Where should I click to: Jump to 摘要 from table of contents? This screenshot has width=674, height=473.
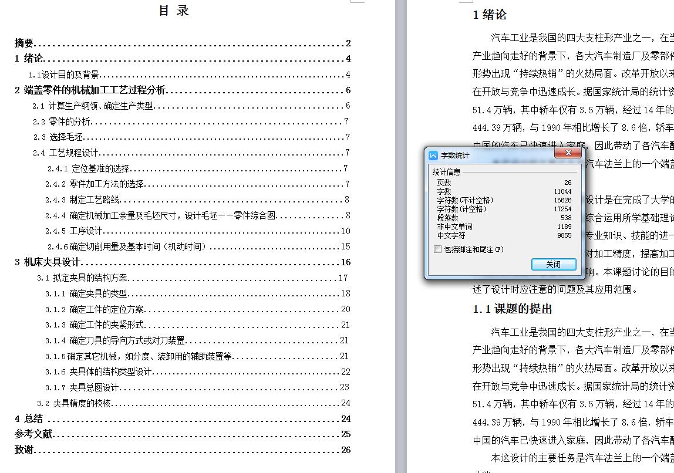25,43
